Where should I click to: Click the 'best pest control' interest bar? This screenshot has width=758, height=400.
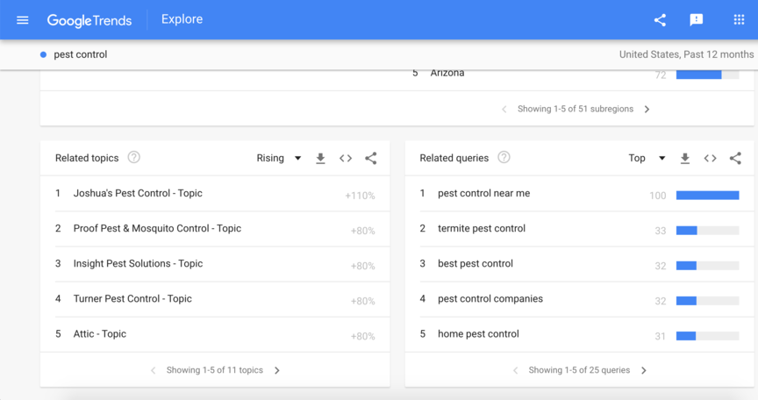[707, 266]
